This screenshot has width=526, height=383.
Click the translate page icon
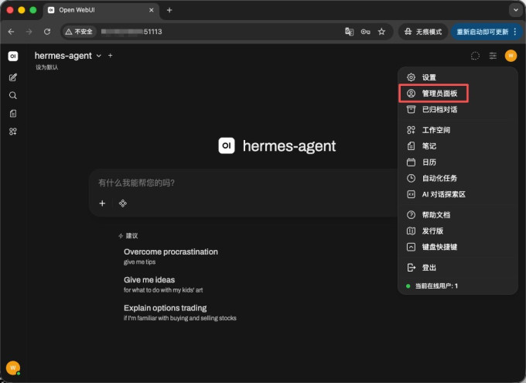click(349, 32)
